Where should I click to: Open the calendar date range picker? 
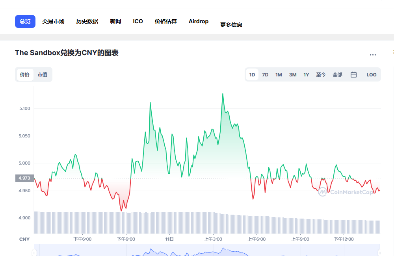point(353,74)
